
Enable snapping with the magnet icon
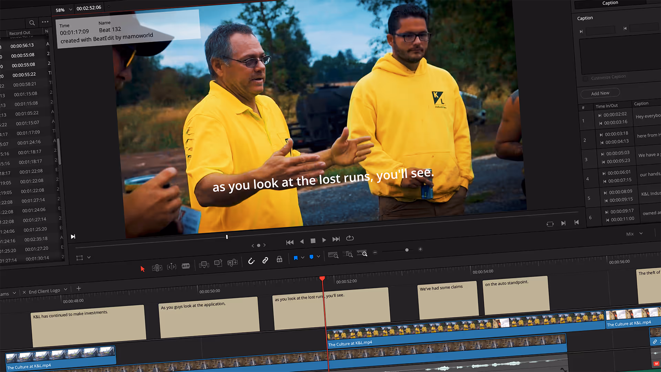[x=251, y=261]
